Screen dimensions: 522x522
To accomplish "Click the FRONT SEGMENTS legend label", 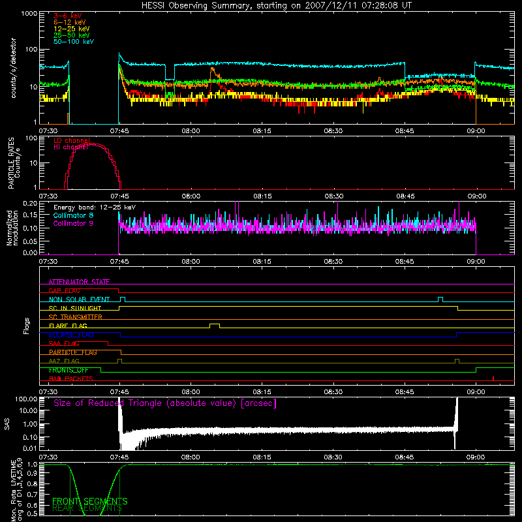I will [90, 501].
